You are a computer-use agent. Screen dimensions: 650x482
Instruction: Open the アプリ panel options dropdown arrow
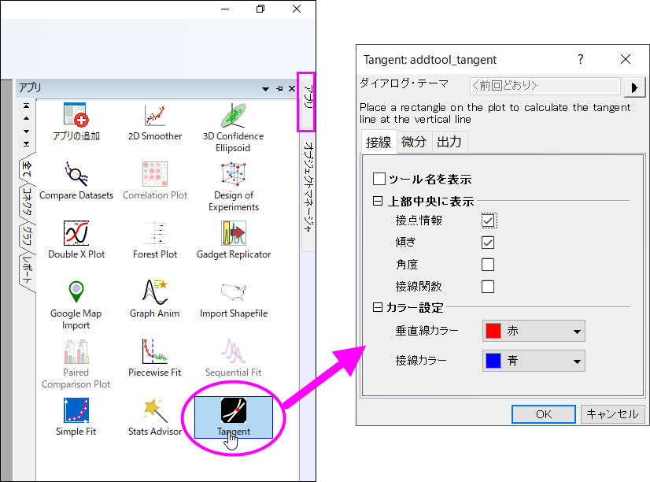click(266, 89)
